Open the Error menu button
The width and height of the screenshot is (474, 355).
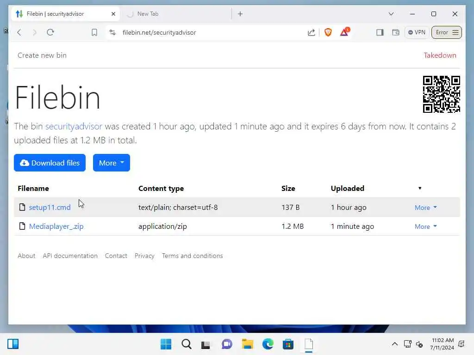pyautogui.click(x=447, y=32)
